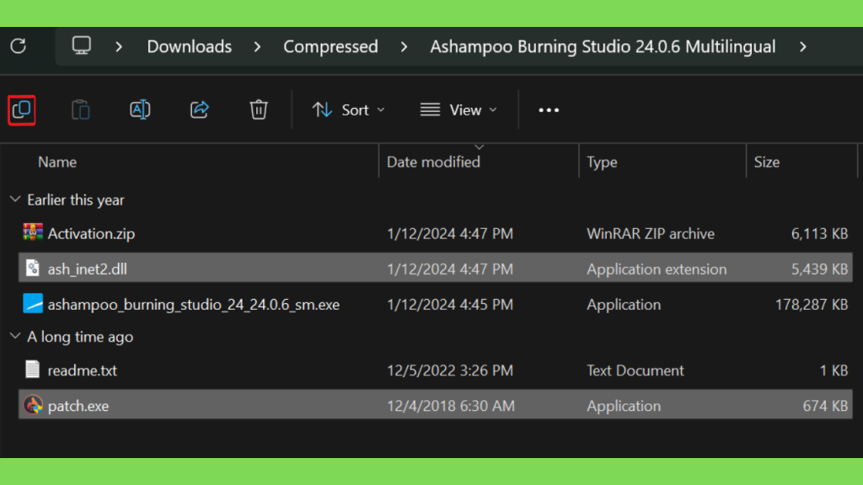Click the '178,287 KB' size cell
This screenshot has width=863, height=485.
pyautogui.click(x=812, y=305)
